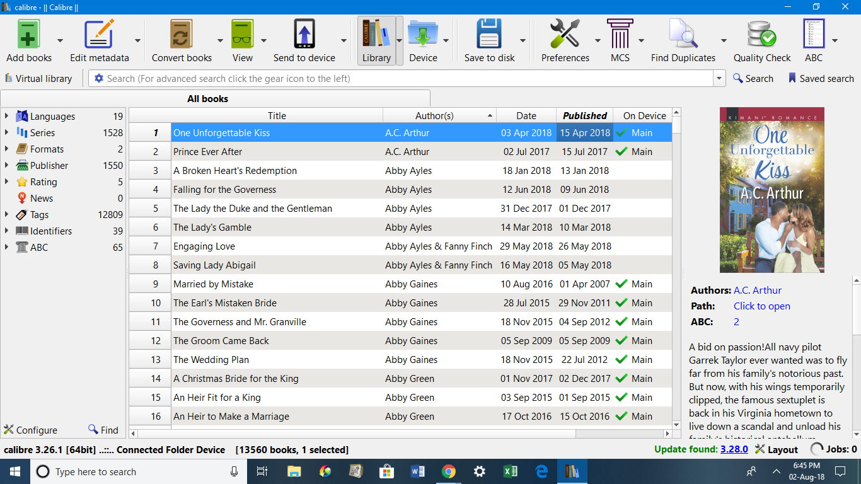The width and height of the screenshot is (861, 484).
Task: Open the Send to device dropdown arrow
Action: pos(344,40)
